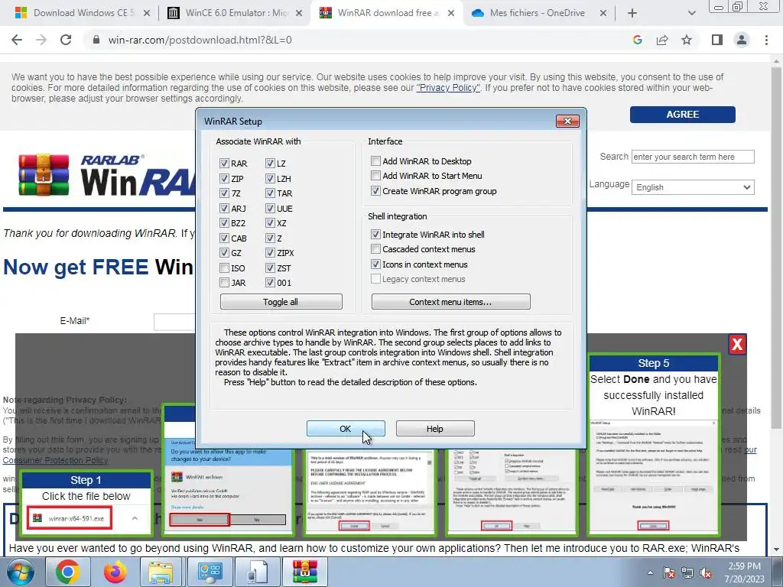Uncheck the ZIPX association checkbox
783x587 pixels.
click(x=270, y=253)
